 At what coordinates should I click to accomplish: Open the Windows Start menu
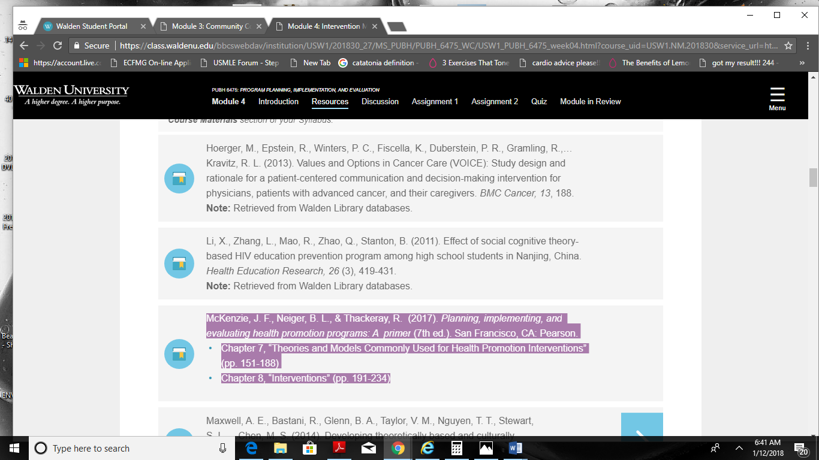(14, 448)
